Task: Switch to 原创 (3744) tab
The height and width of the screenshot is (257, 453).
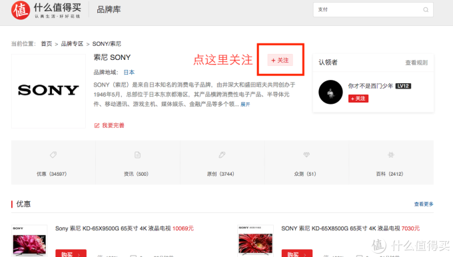Action: 222,162
